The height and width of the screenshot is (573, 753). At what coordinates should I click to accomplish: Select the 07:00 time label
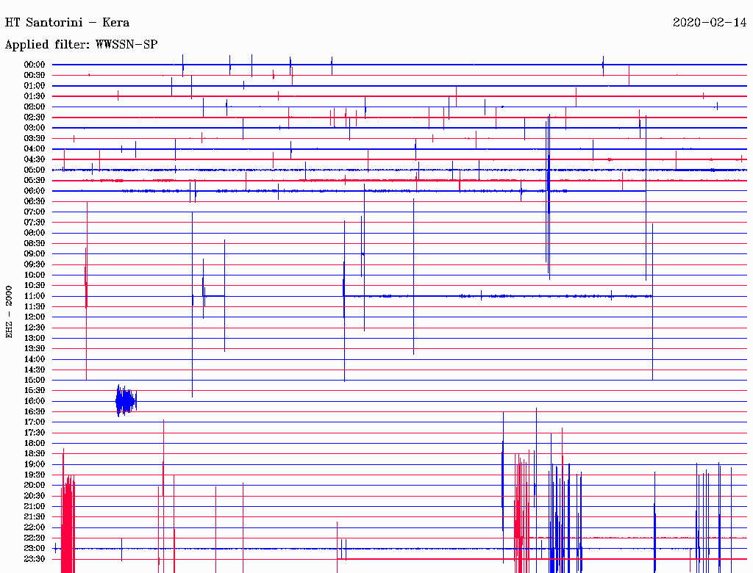tap(35, 212)
